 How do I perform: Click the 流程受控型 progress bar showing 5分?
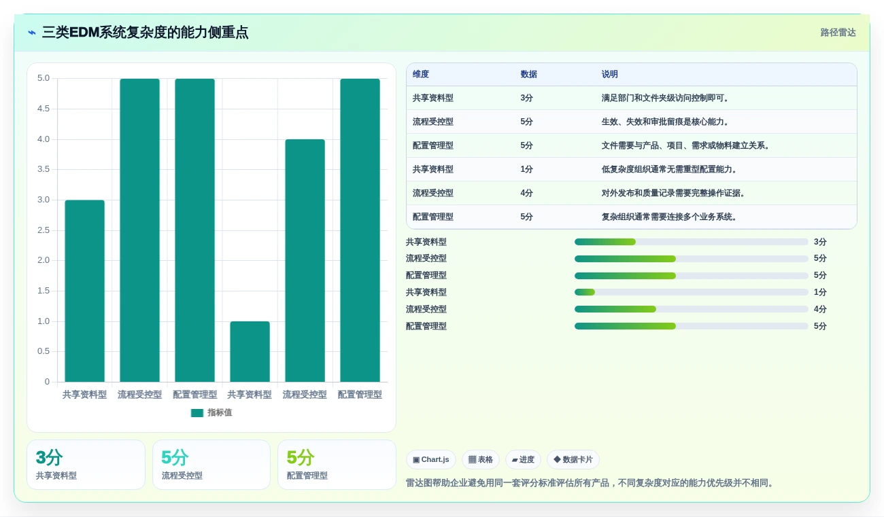point(692,258)
